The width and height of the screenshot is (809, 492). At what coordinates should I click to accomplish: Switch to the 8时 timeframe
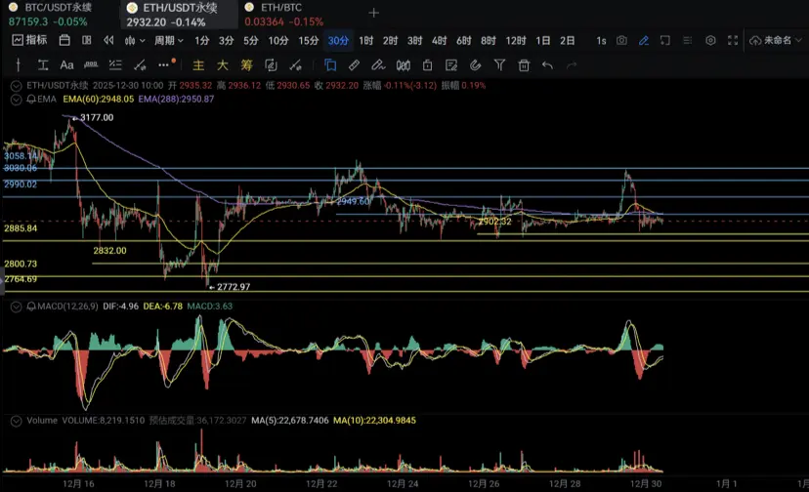click(489, 40)
